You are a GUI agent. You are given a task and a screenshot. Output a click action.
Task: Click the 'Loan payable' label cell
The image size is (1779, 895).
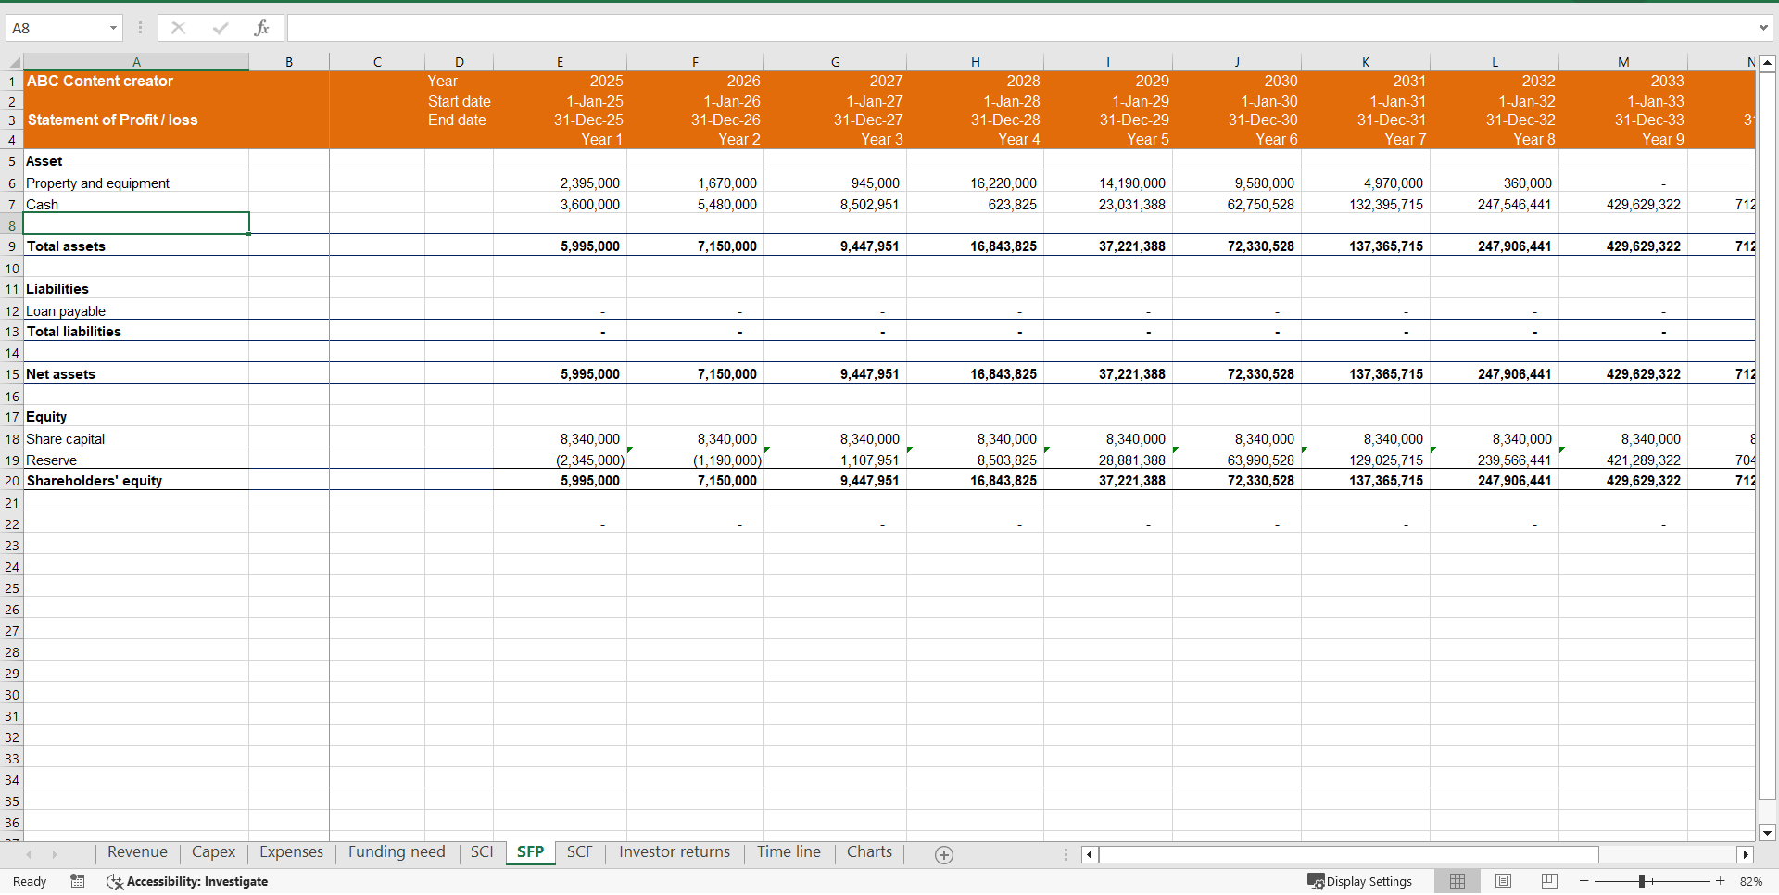click(136, 311)
